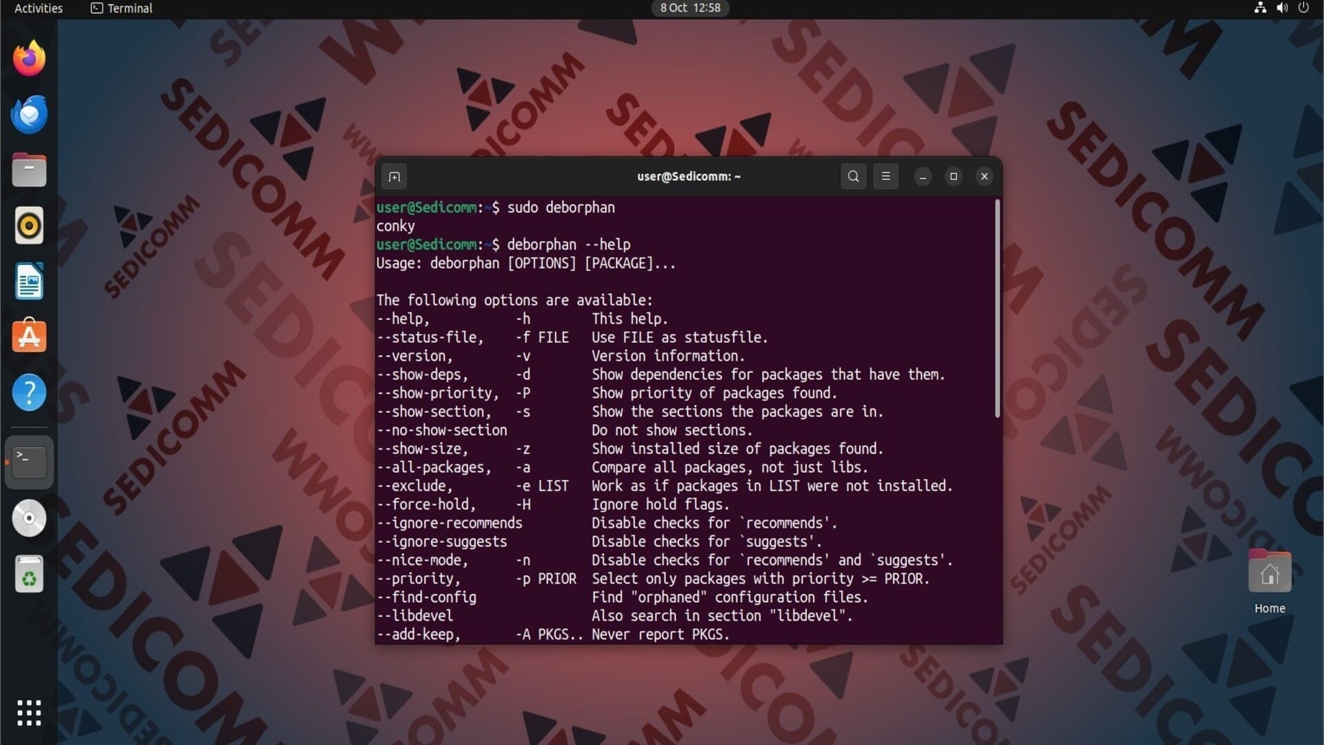1324x745 pixels.
Task: Click the '--force-hold,' option text
Action: 426,505
